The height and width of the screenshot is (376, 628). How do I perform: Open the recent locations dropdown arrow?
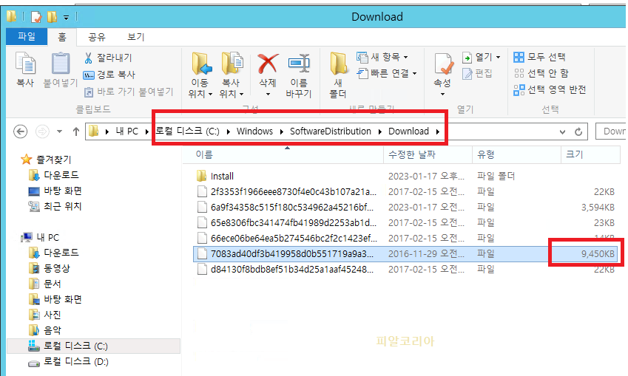59,131
